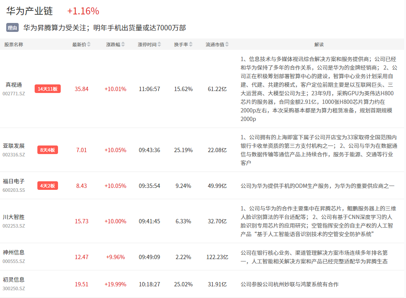The width and height of the screenshot is (406, 298).
Task: Sort by 流通市值 arrow icon
Action: (x=227, y=44)
